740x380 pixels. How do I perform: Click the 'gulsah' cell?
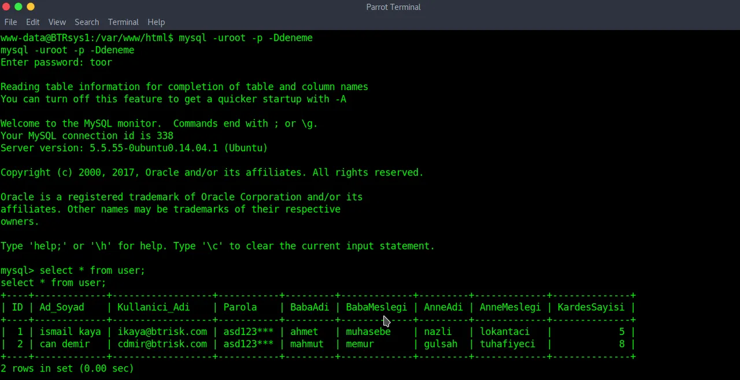(441, 344)
